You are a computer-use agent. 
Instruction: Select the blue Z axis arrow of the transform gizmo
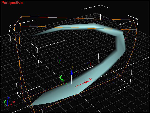72,72
